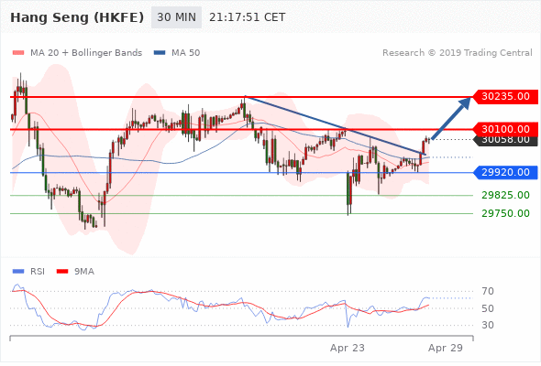
Task: Click the Apr 23 date marker
Action: [348, 348]
